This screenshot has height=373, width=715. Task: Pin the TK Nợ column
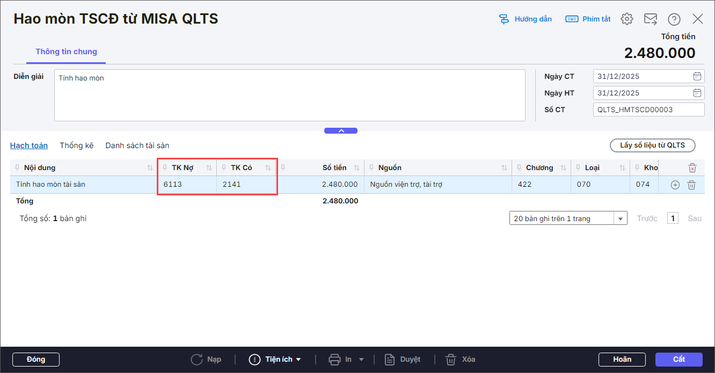coord(165,168)
